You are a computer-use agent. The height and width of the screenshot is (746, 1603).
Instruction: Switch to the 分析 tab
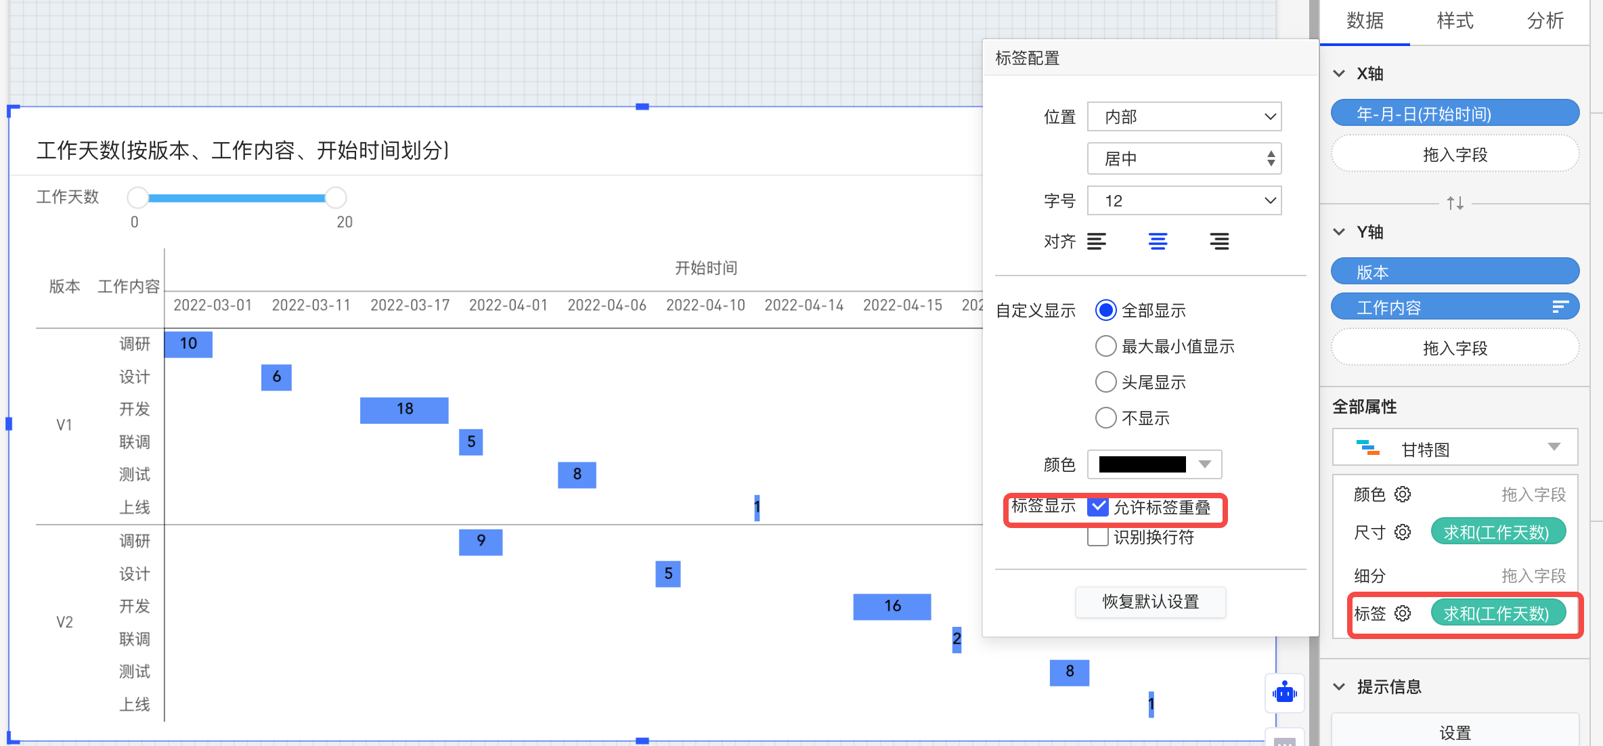pos(1545,21)
